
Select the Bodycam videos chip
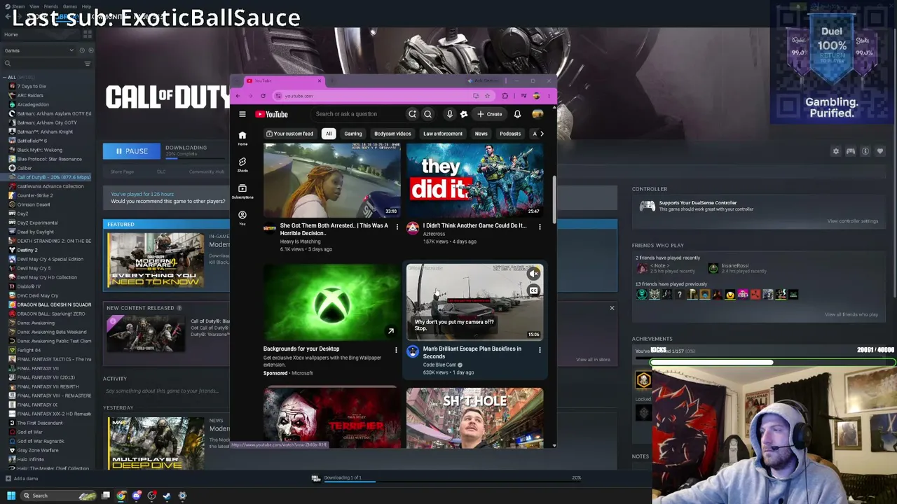392,134
